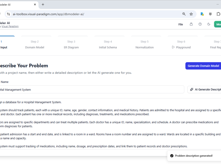Bookmark the page with the star icon
The image size is (221, 166).
[x=192, y=14]
